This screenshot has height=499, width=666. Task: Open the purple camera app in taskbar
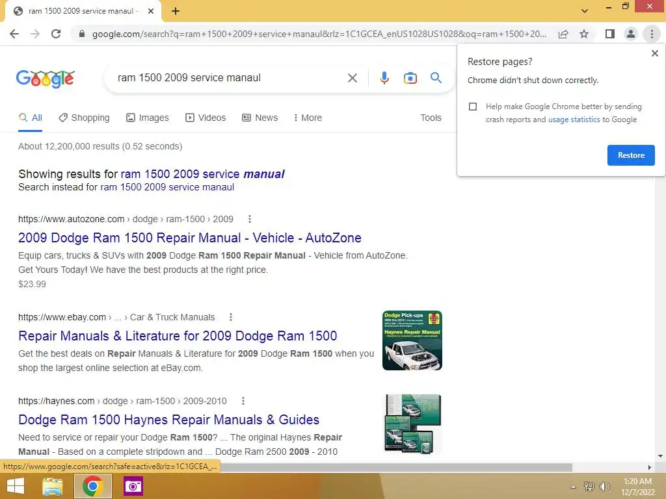pyautogui.click(x=133, y=486)
